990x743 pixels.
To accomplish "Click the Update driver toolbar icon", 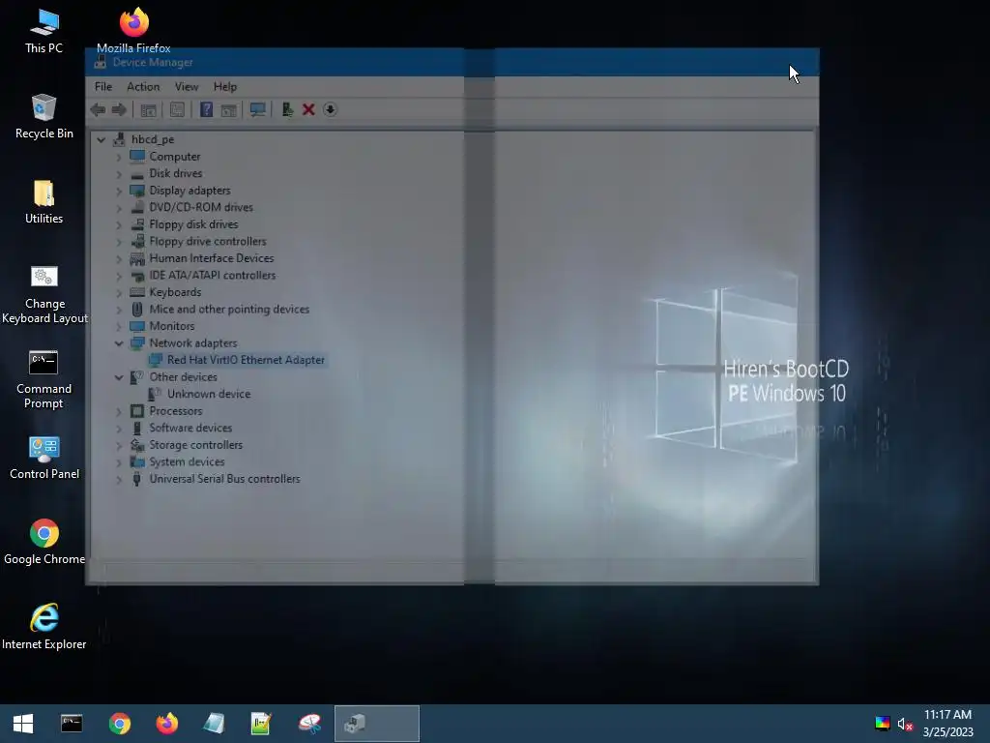I will coord(287,110).
